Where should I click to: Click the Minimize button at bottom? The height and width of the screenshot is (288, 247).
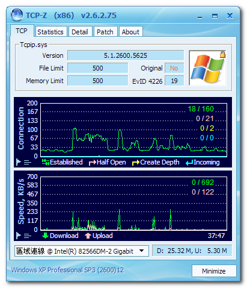click(214, 271)
